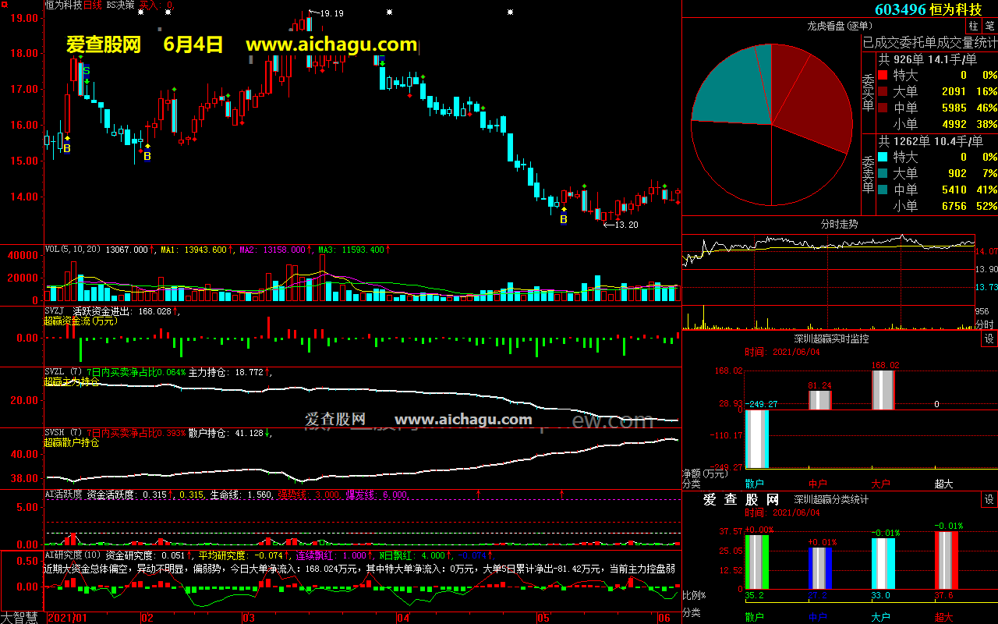
Task: Click the dark red 大单 buy legend swatch
Action: (883, 91)
